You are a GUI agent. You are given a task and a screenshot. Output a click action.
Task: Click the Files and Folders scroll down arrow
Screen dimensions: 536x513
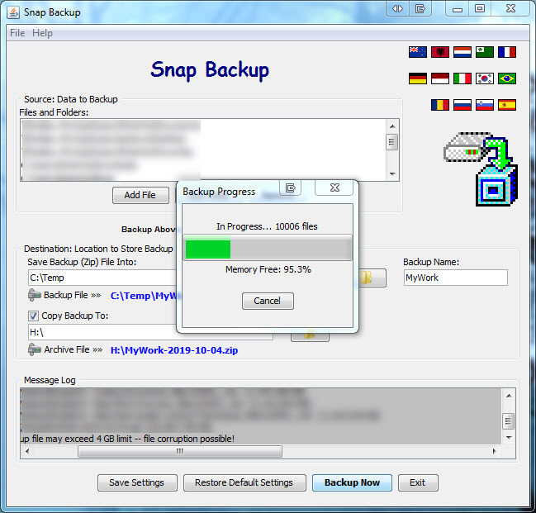[392, 174]
